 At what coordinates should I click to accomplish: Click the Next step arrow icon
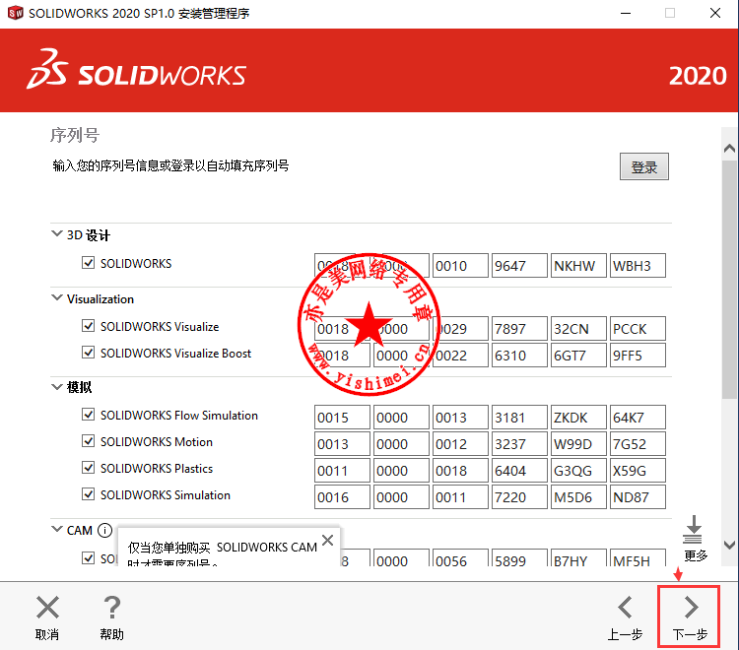pyautogui.click(x=691, y=607)
